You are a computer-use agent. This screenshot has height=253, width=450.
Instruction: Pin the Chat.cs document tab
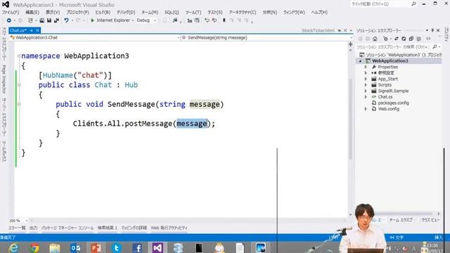coord(32,30)
